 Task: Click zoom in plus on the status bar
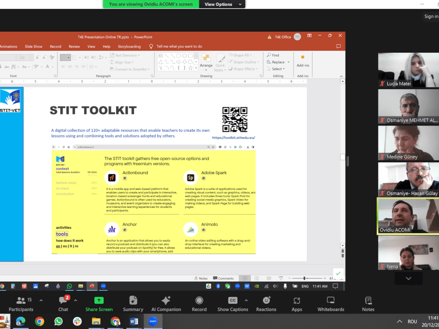point(325,278)
